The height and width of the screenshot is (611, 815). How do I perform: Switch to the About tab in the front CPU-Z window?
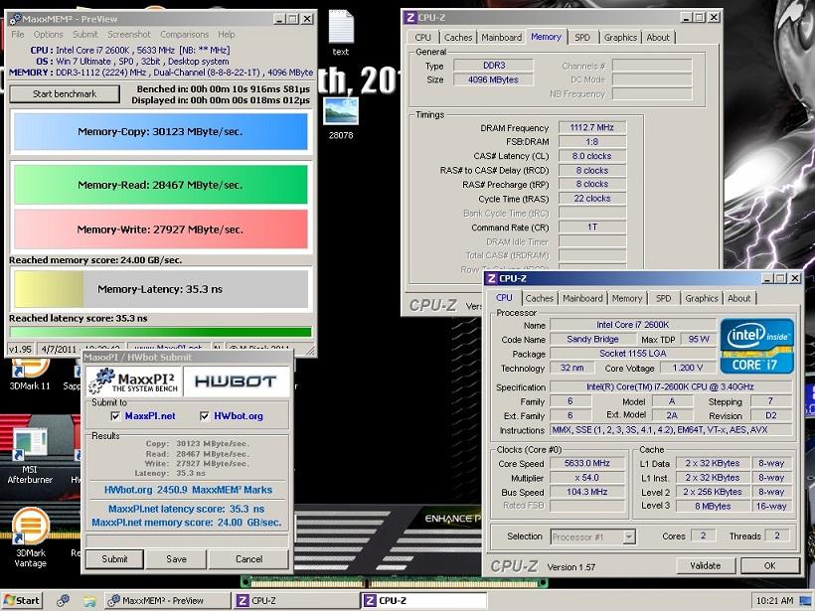tap(738, 298)
